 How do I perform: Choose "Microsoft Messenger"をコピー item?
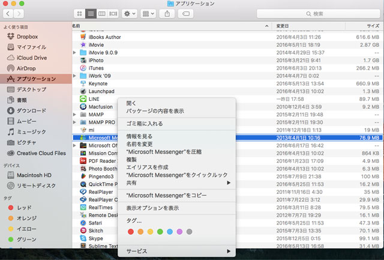pos(177,196)
